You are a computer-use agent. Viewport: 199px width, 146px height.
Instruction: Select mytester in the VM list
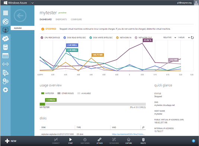coord(22,28)
